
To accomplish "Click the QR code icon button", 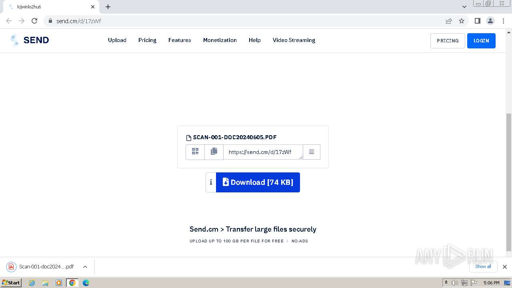I will click(x=195, y=152).
